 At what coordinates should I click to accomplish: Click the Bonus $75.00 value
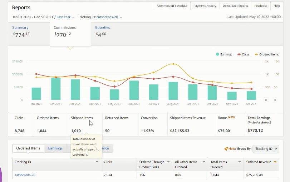[x=224, y=131]
